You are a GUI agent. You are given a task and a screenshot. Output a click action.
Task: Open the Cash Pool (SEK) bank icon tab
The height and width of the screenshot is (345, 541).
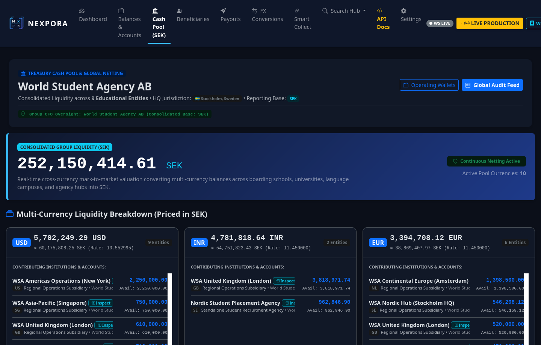(x=155, y=11)
